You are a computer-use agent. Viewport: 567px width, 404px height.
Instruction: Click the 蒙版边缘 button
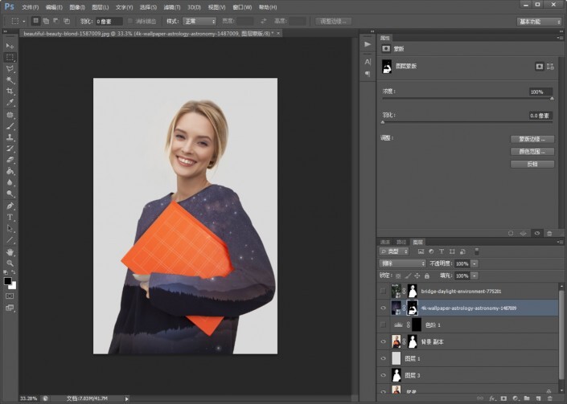pyautogui.click(x=532, y=139)
